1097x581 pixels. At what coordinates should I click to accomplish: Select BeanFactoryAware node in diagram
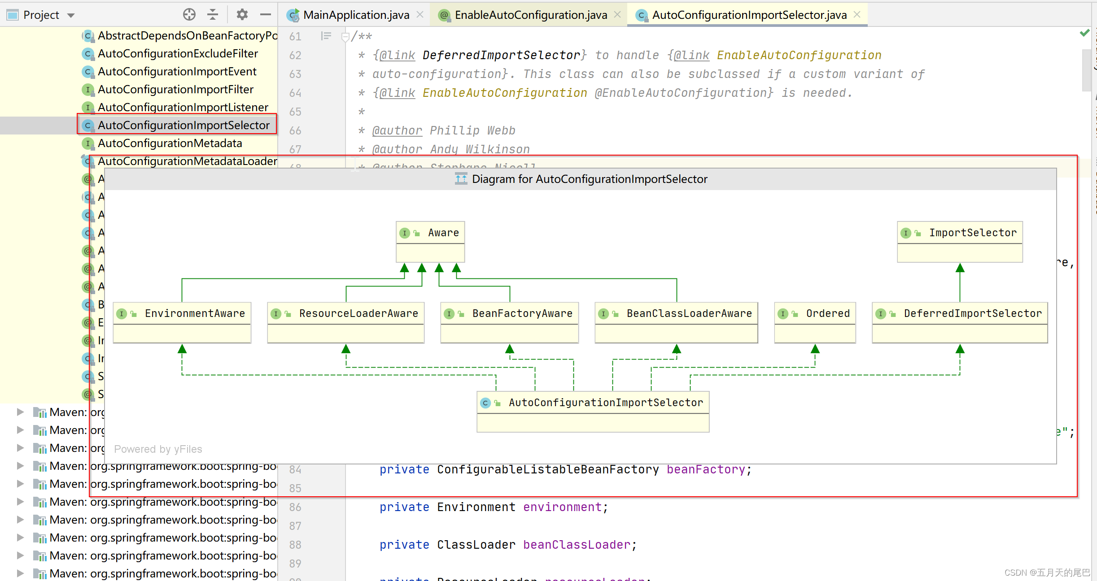(510, 323)
